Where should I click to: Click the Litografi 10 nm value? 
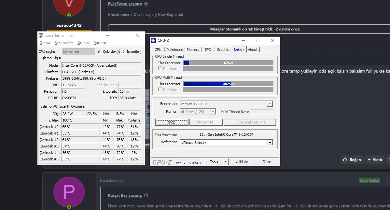coord(130,91)
